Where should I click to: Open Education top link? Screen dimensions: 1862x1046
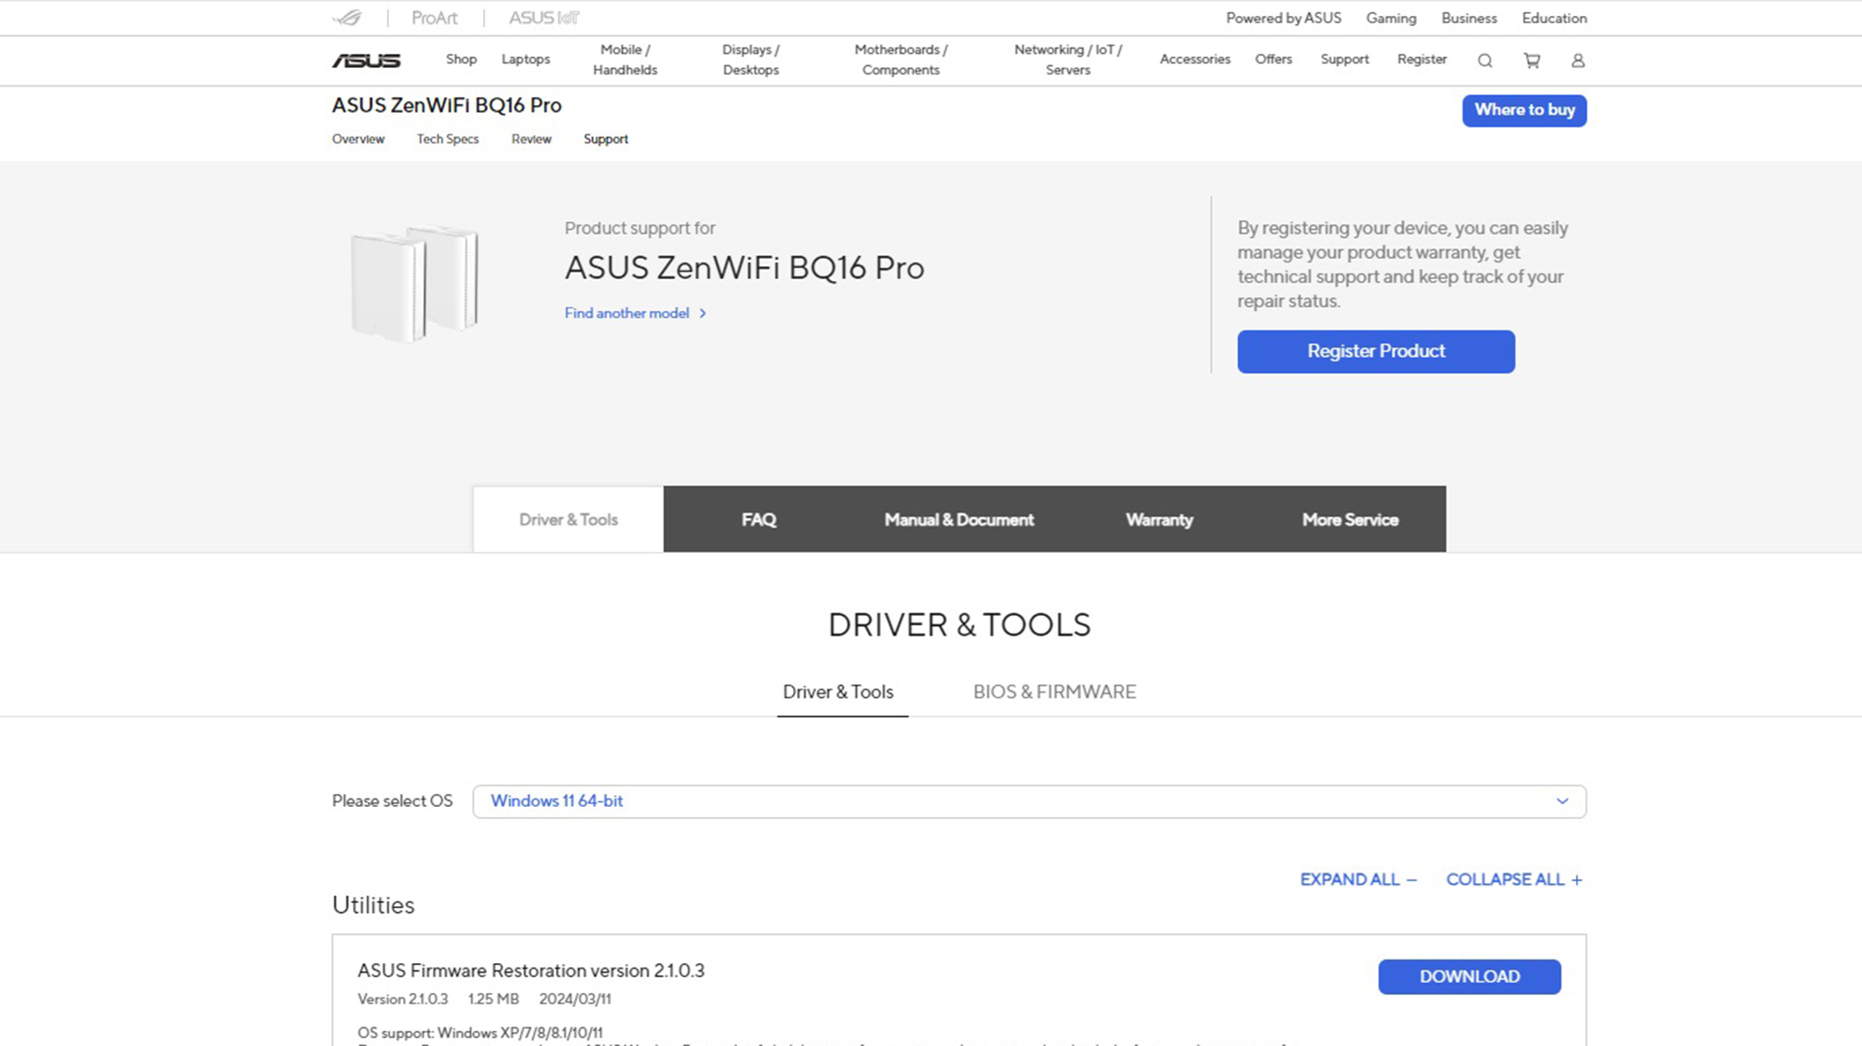click(1554, 18)
